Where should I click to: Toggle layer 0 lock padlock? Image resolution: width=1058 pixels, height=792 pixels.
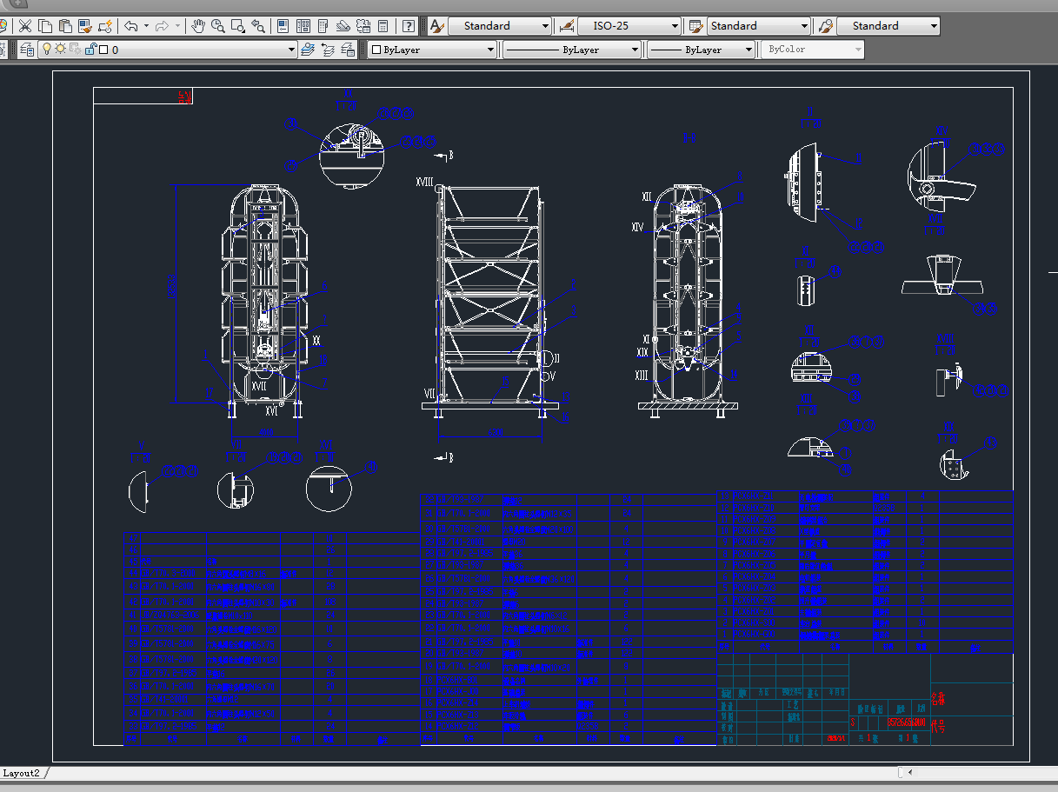[90, 50]
